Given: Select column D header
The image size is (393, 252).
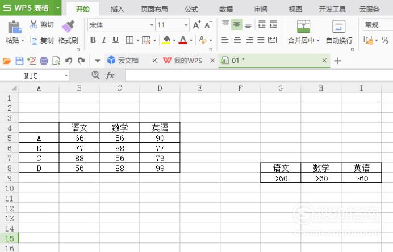Looking at the screenshot, I should pyautogui.click(x=160, y=88).
